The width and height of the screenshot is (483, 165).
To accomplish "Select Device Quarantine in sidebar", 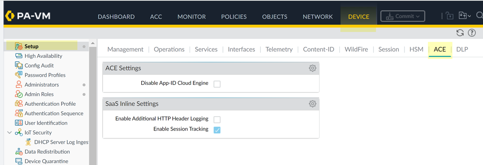I will click(46, 161).
